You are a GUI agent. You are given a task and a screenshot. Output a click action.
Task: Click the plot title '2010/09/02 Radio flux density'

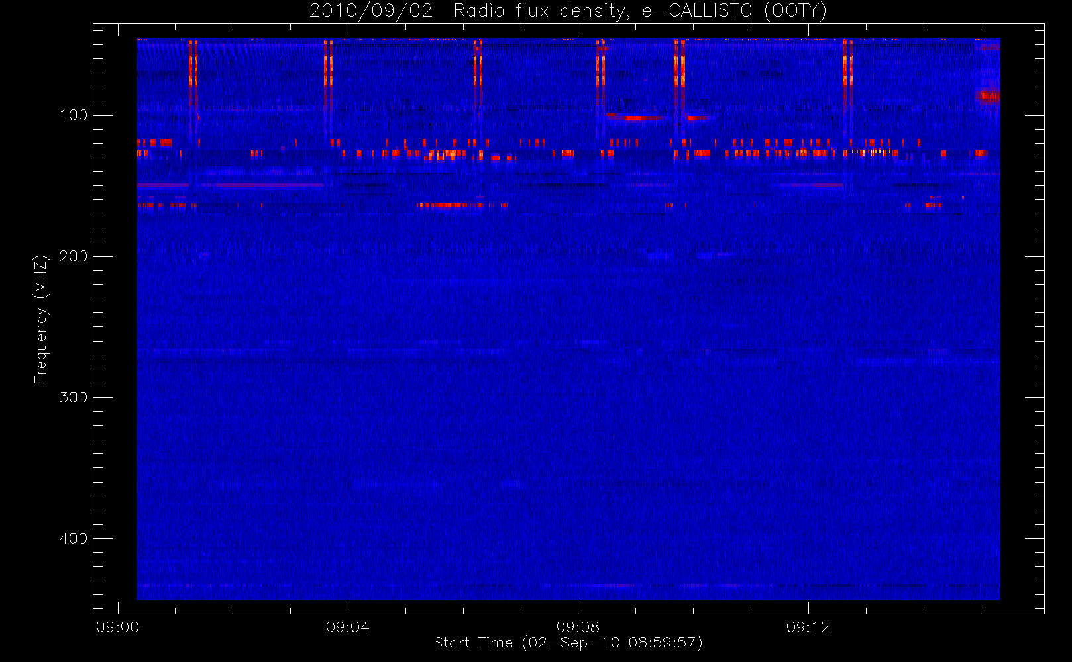pyautogui.click(x=568, y=11)
